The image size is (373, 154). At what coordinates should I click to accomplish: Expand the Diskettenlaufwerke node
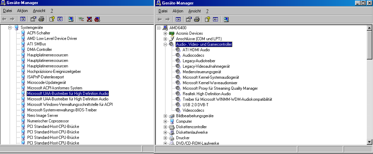pyautogui.click(x=165, y=132)
